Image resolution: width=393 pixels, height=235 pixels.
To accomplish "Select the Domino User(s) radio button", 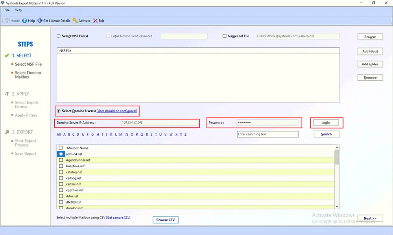I will pyautogui.click(x=58, y=111).
